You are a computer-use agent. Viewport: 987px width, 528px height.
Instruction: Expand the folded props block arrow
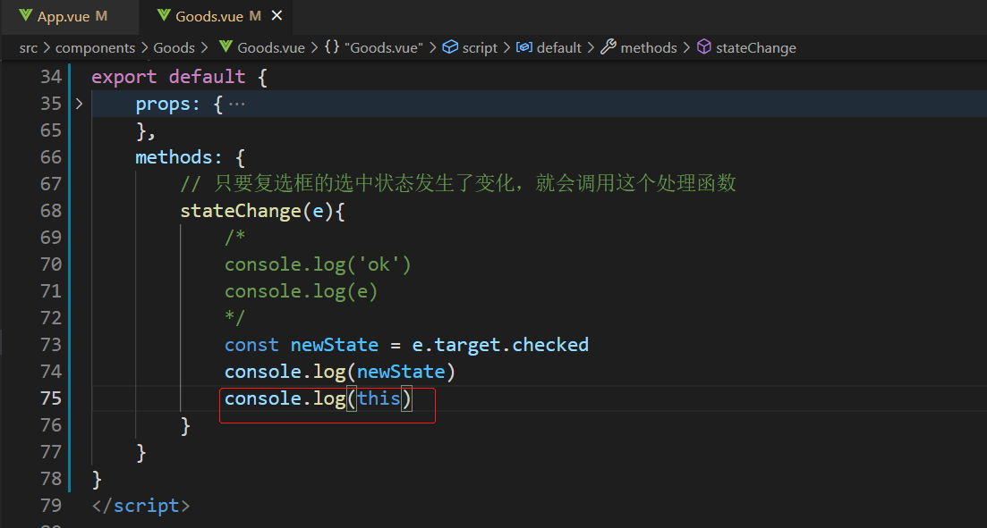click(x=79, y=104)
